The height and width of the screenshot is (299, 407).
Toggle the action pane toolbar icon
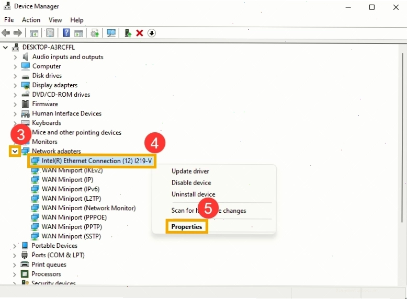coord(78,33)
